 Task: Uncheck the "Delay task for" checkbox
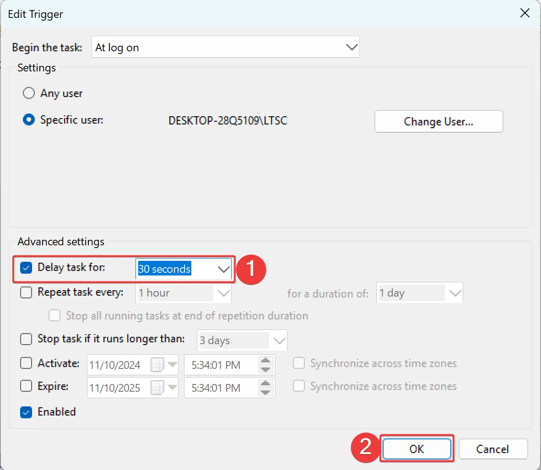[26, 268]
